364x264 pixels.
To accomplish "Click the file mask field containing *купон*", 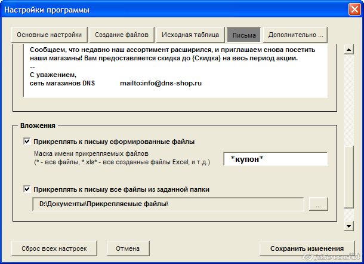I will pos(276,159).
